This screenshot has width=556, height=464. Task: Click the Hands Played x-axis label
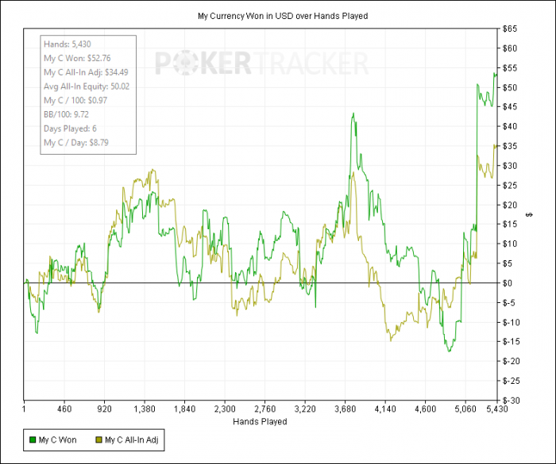tap(261, 422)
